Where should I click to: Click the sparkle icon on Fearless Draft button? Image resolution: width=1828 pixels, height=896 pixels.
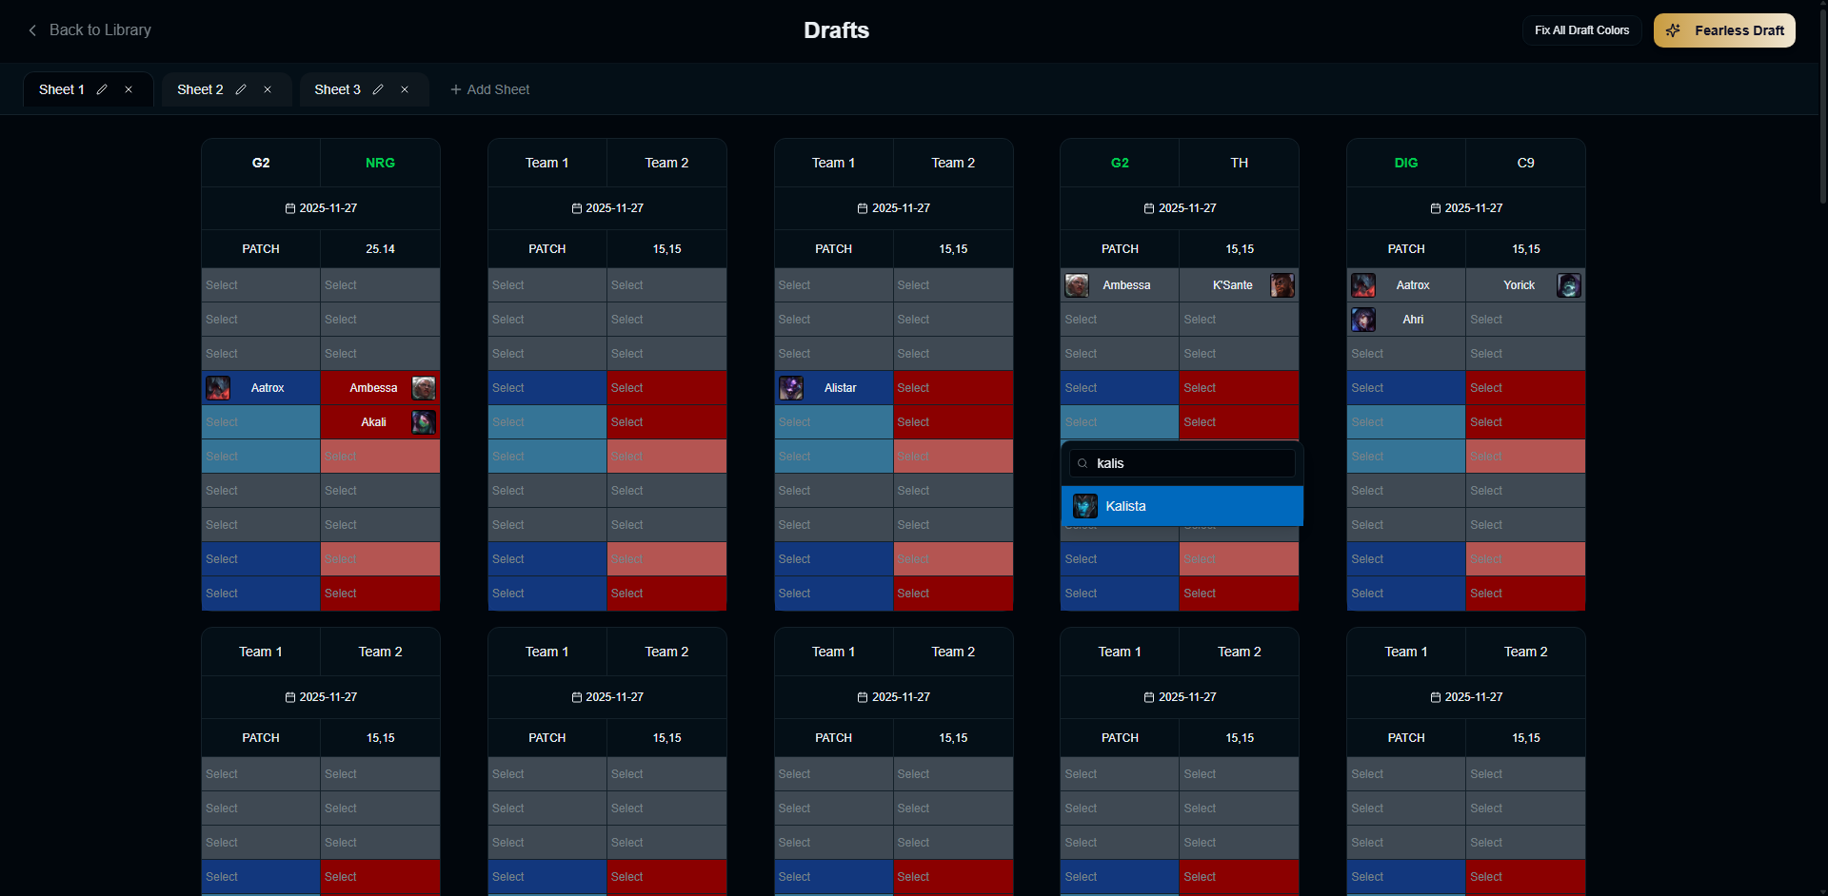[x=1673, y=29]
